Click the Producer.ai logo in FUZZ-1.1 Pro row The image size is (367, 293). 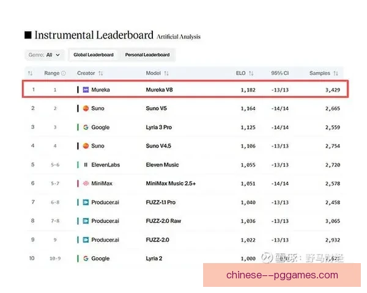click(x=86, y=202)
